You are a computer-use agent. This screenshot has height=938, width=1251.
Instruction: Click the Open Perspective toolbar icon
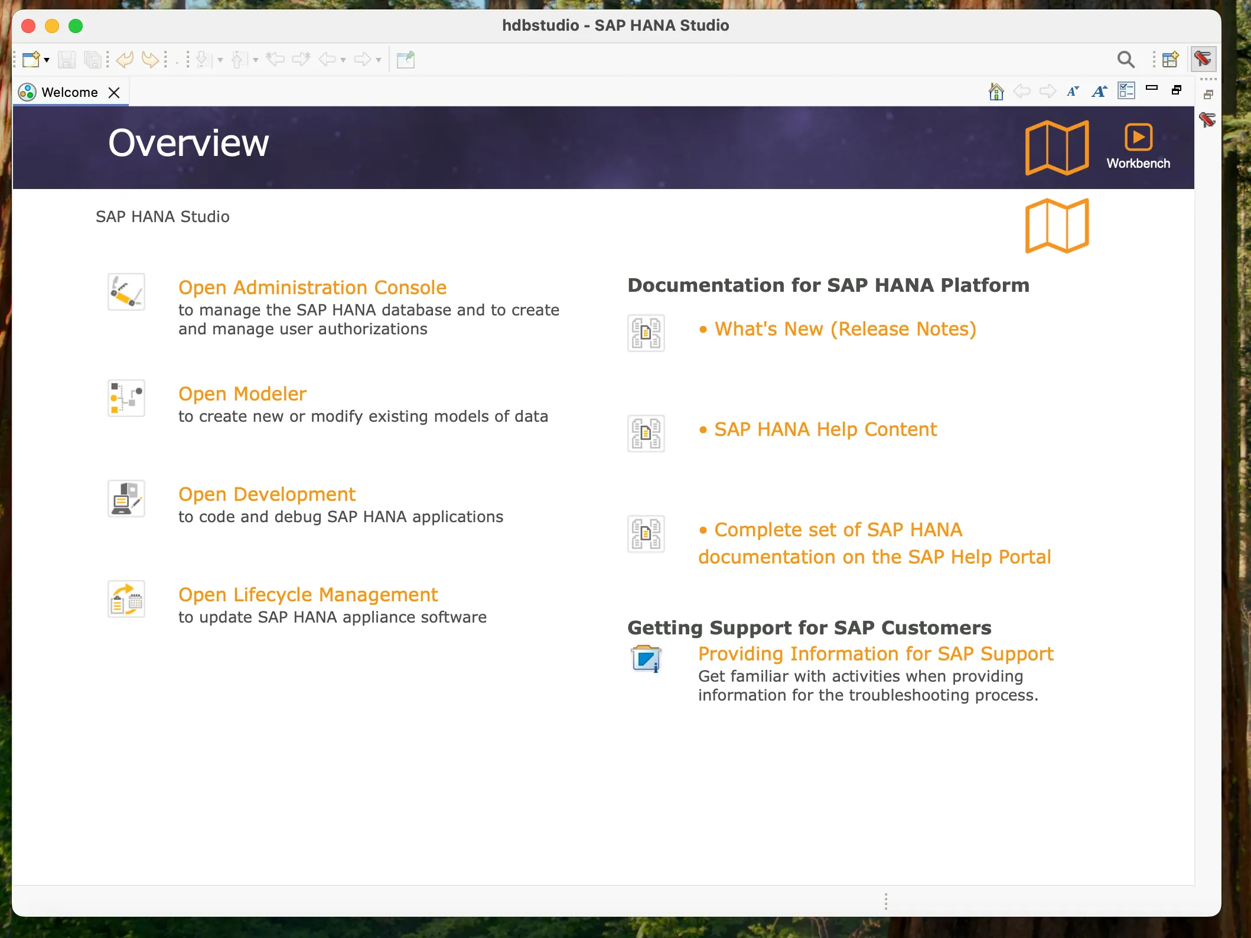point(1169,59)
